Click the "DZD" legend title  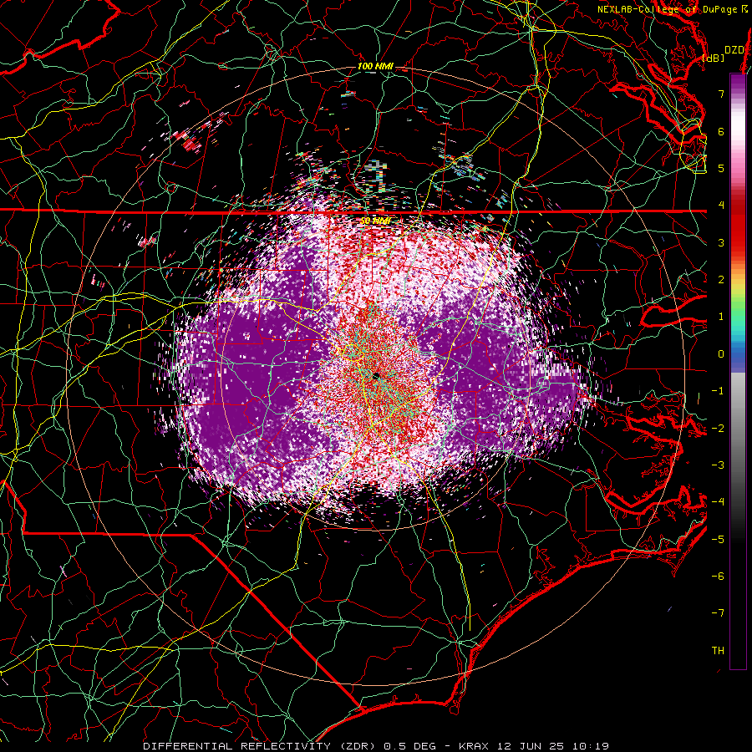coord(734,50)
